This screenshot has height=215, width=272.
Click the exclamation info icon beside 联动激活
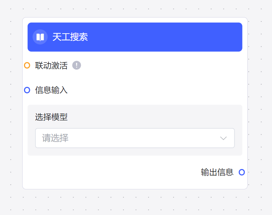pos(76,65)
